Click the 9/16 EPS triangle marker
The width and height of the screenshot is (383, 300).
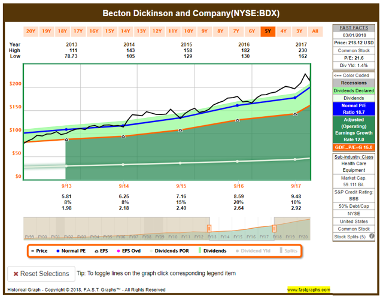coord(238,120)
